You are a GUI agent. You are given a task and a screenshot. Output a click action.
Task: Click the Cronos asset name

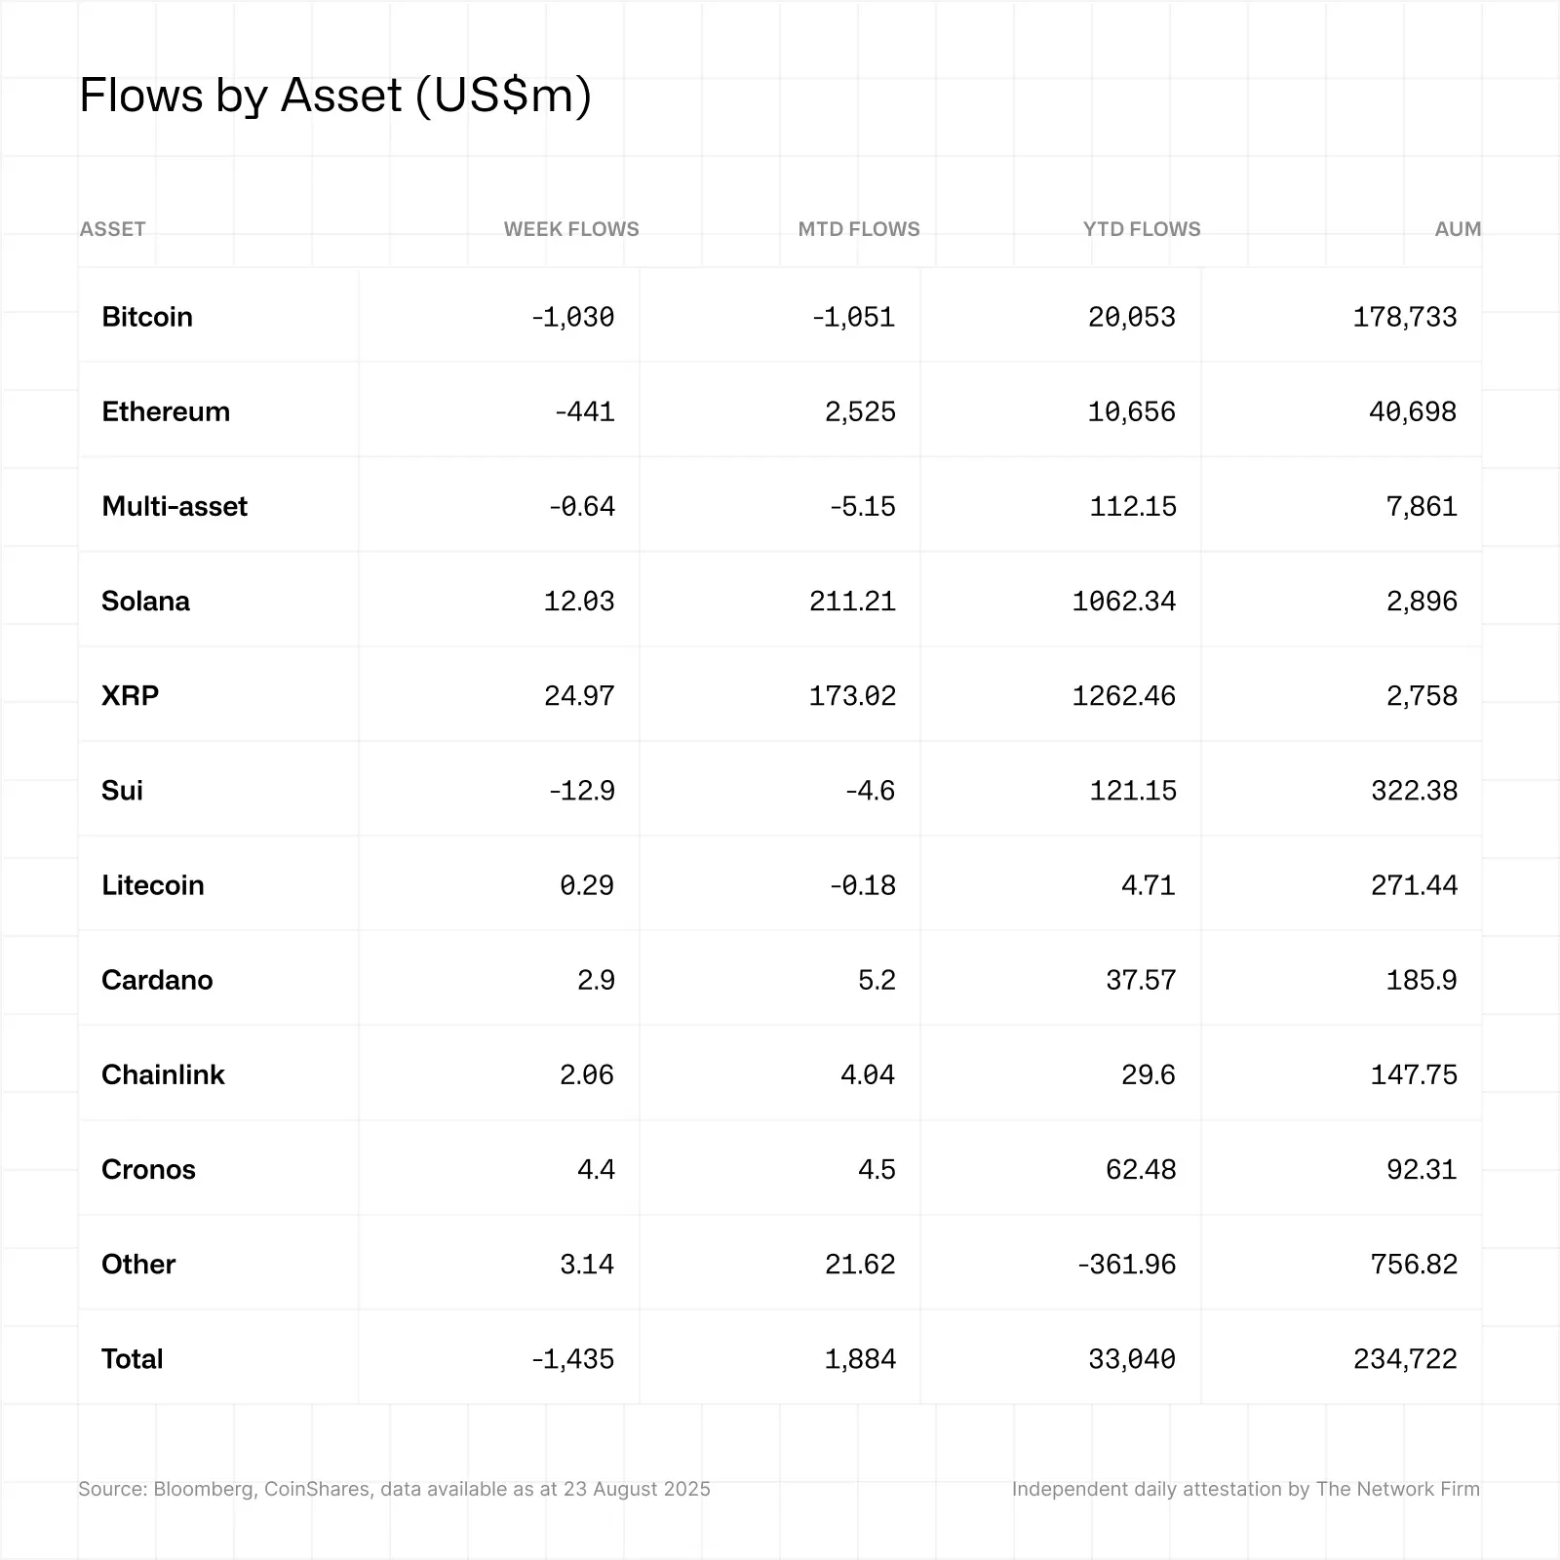[148, 1169]
